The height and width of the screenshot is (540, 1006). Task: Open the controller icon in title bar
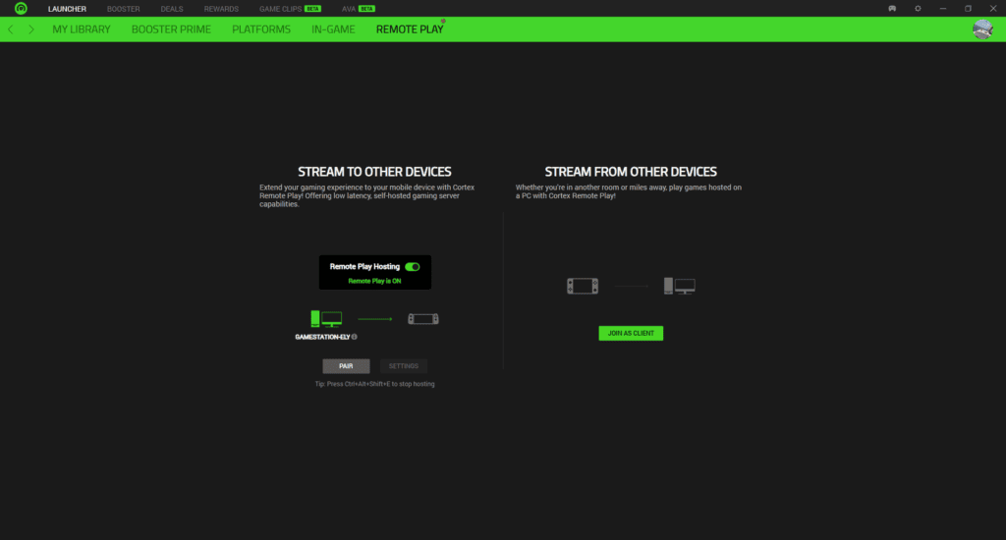coord(892,9)
